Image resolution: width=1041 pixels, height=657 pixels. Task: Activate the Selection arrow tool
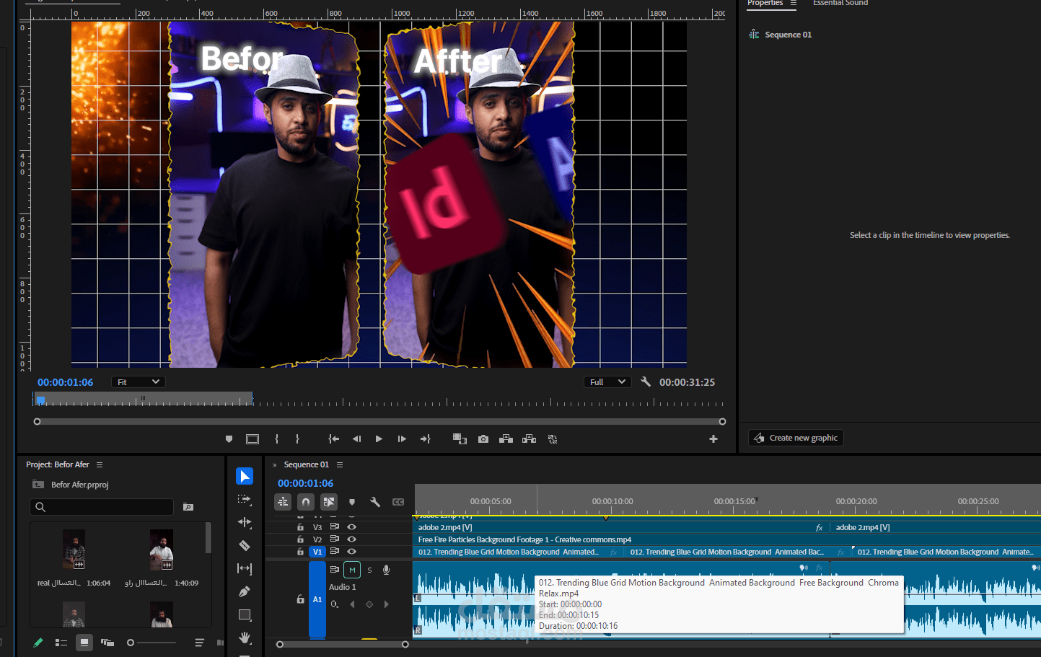tap(245, 476)
